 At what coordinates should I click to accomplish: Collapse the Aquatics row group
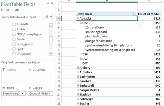[x=78, y=18]
